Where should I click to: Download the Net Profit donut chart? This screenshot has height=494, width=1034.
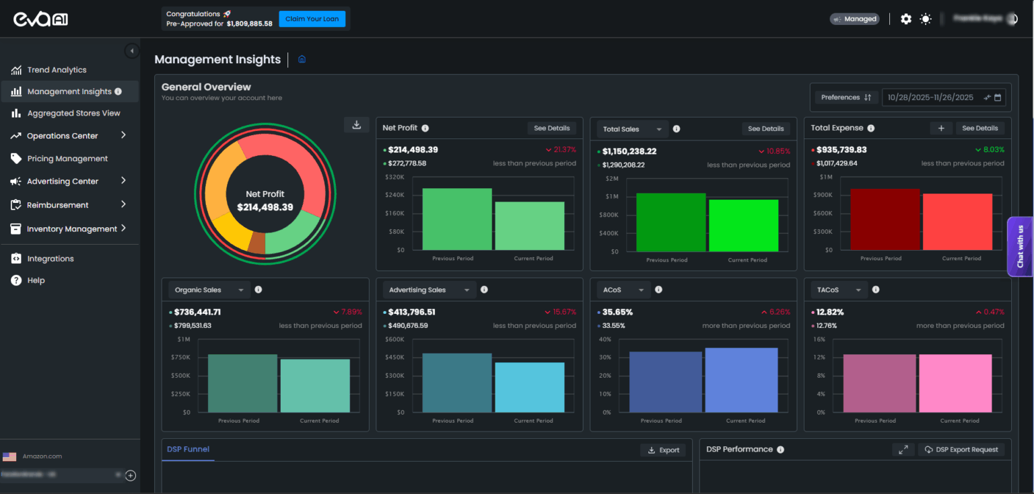357,124
